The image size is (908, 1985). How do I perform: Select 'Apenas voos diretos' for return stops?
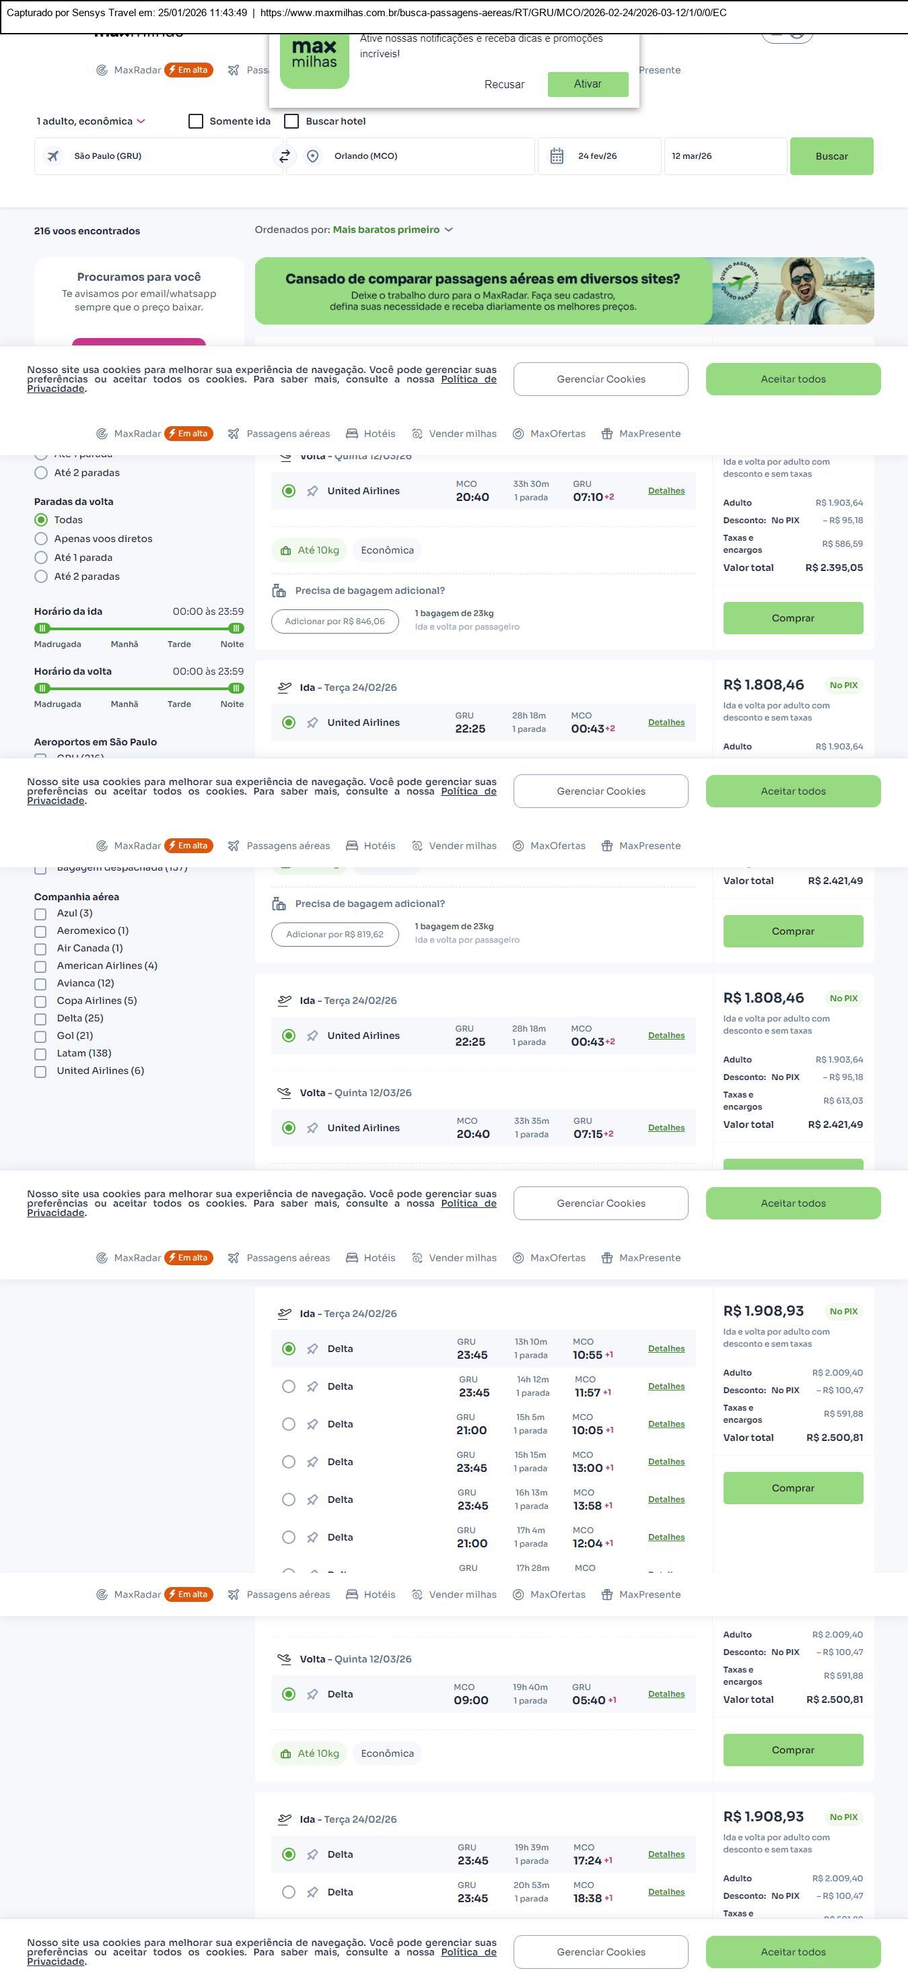point(42,539)
